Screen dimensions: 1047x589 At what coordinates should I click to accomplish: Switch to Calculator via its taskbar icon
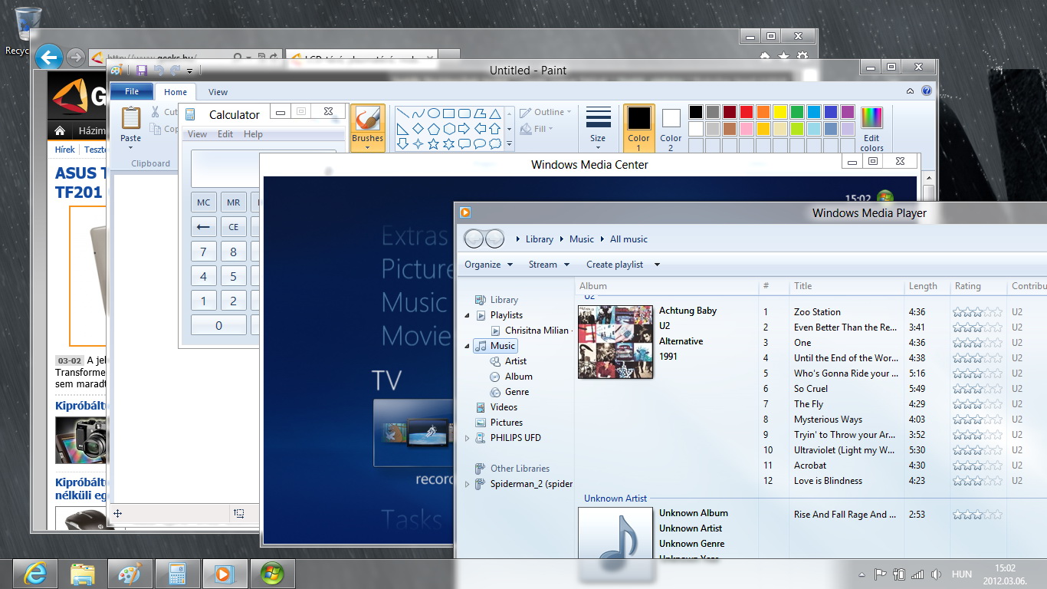point(177,574)
